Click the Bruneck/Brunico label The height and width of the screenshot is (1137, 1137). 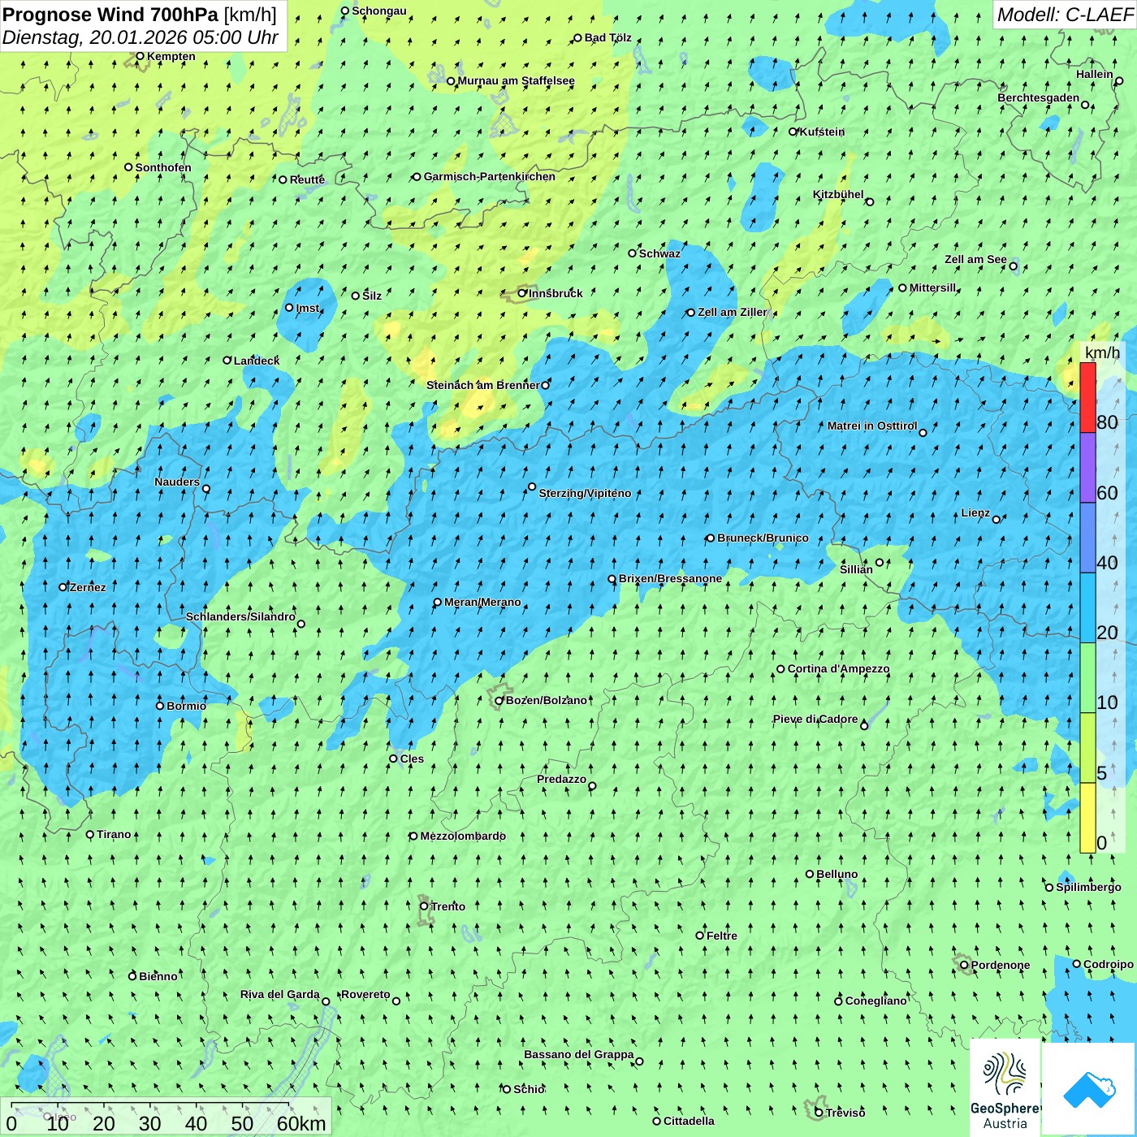pyautogui.click(x=763, y=538)
